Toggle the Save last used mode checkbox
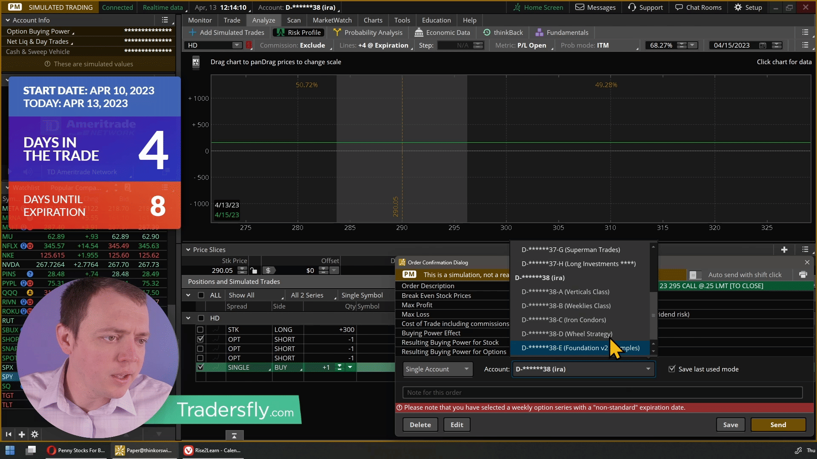The image size is (817, 459). coord(672,369)
